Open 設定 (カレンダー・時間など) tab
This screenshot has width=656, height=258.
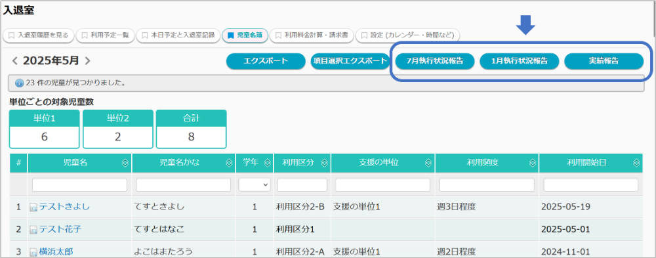coord(408,35)
